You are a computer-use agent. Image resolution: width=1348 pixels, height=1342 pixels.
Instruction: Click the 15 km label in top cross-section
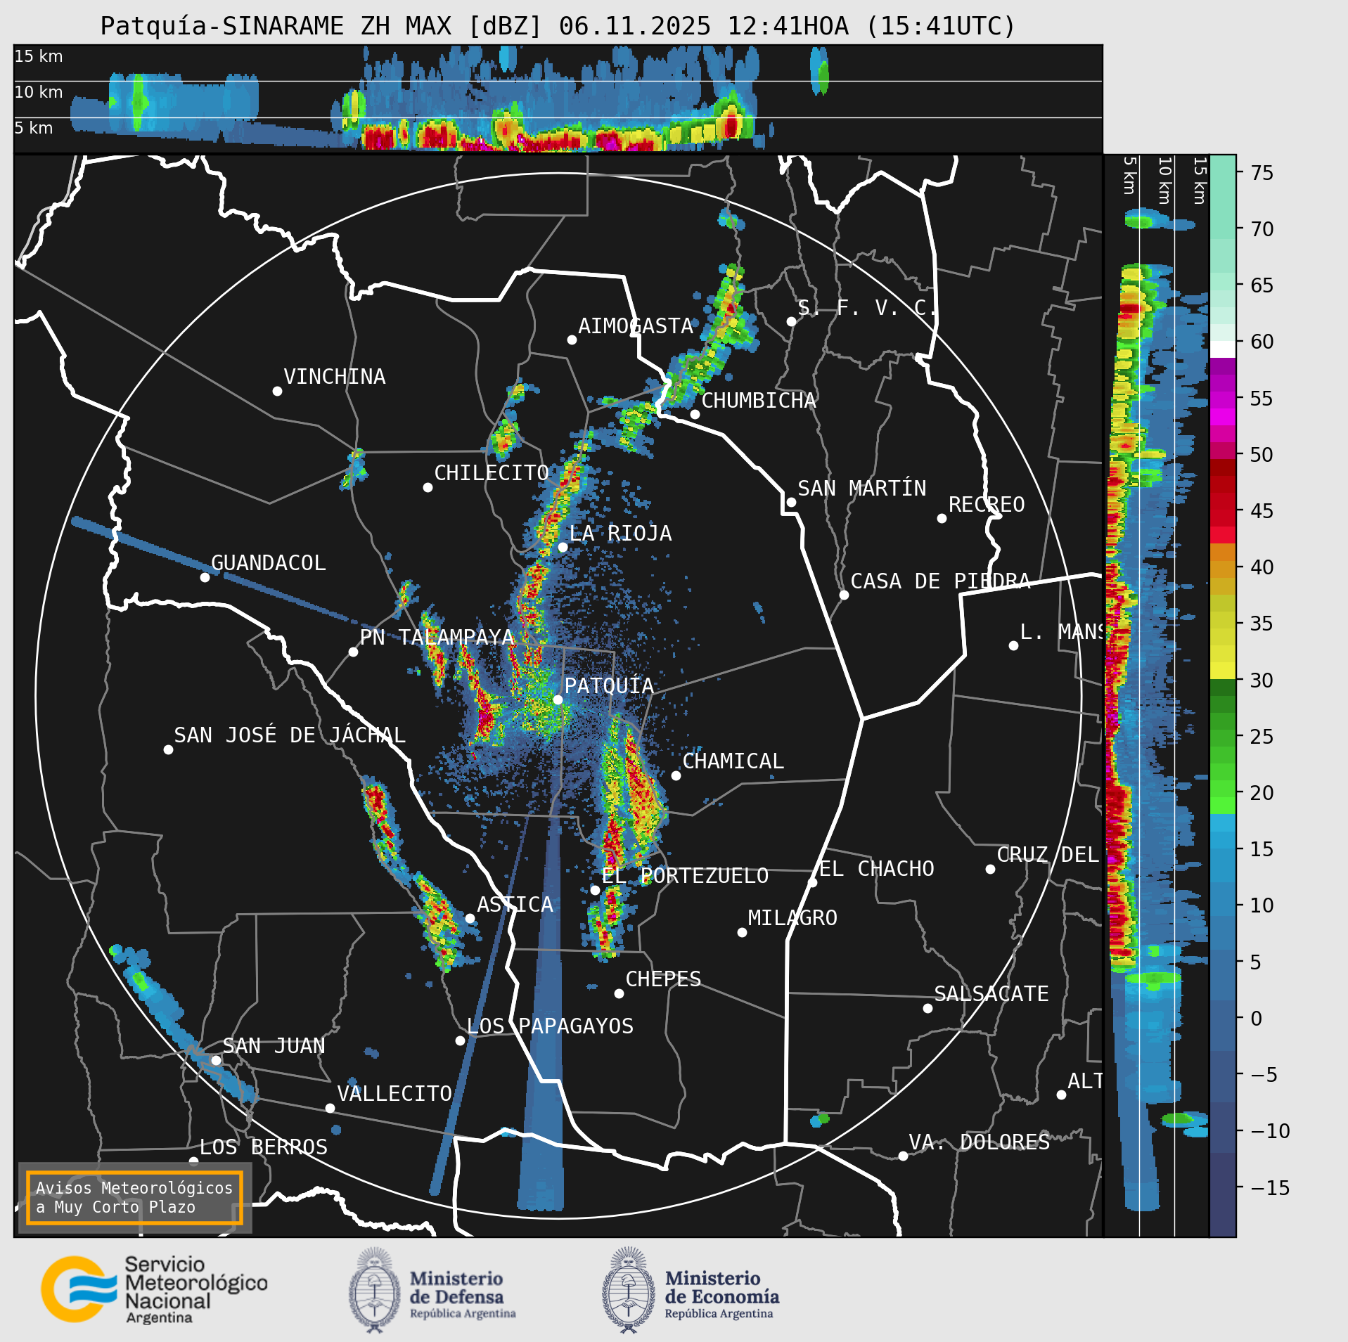[39, 56]
